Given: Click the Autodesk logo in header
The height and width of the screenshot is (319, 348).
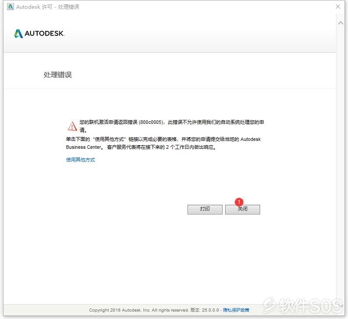Looking at the screenshot, I should pyautogui.click(x=39, y=34).
